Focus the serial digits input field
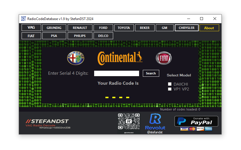Screen dimensions: 241x150 pyautogui.click(x=117, y=73)
